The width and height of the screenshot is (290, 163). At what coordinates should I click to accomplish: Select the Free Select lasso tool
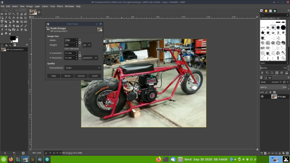10,14
